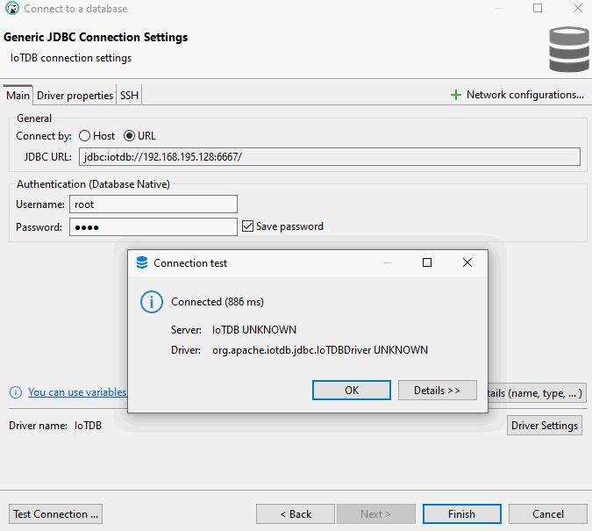The height and width of the screenshot is (531, 592).
Task: Open the Driver properties tab
Action: coord(75,96)
